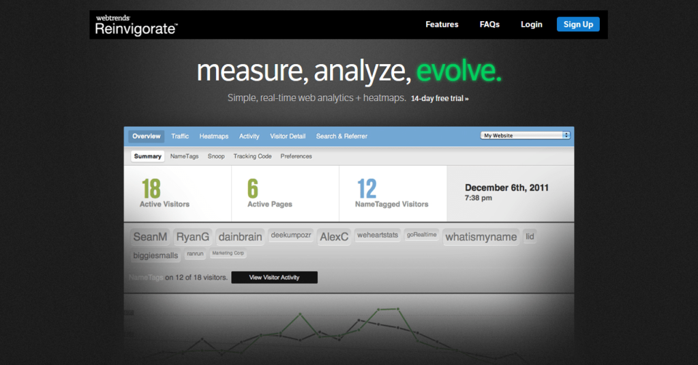Select the weheartstats name tag
Viewport: 698px width, 365px height.
(378, 235)
